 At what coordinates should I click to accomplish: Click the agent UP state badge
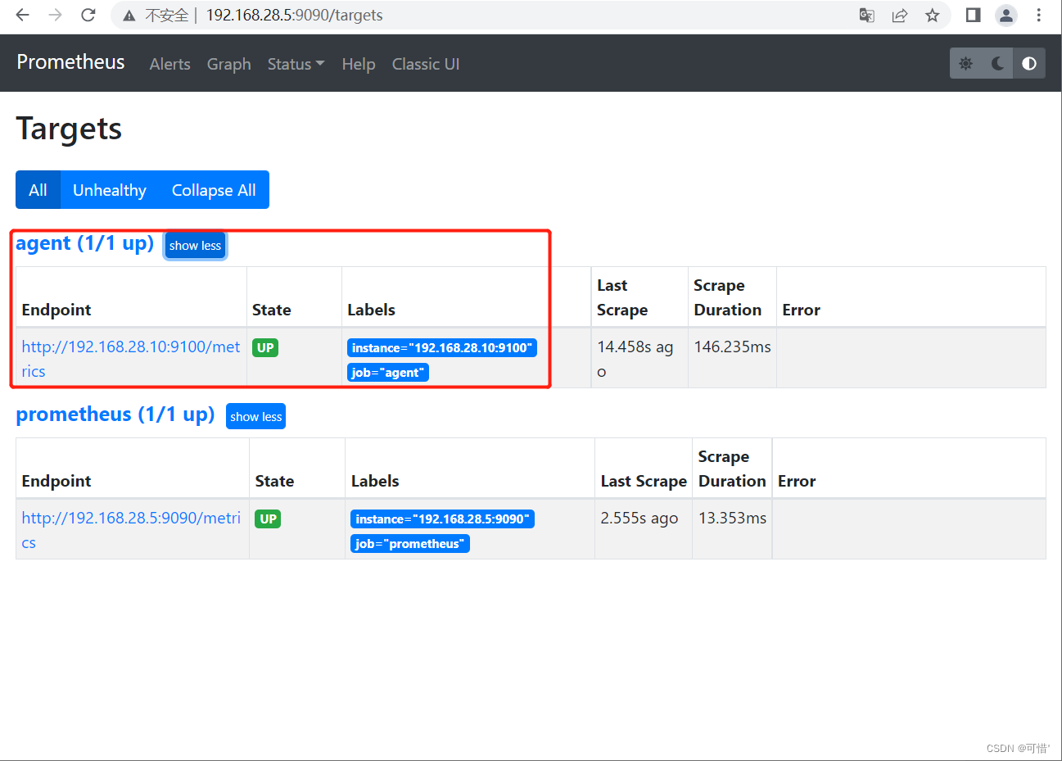click(x=265, y=347)
